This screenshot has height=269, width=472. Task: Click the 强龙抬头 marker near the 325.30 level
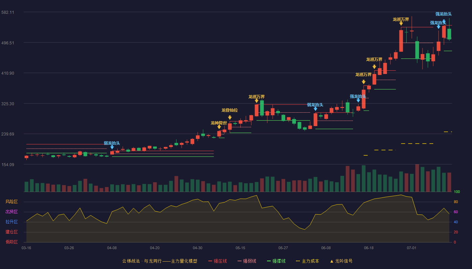(358, 100)
